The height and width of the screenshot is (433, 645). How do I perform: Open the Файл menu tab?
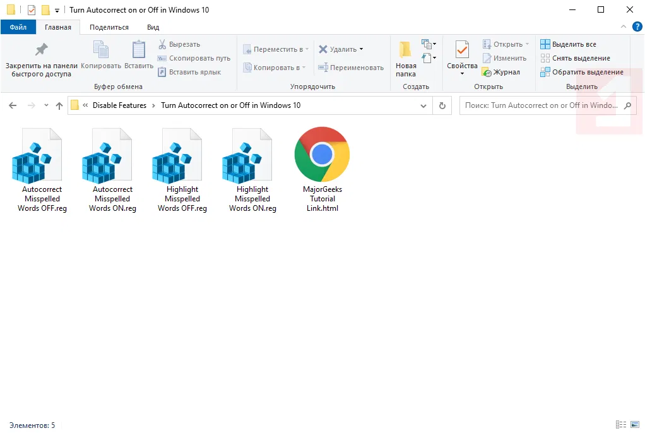point(18,27)
